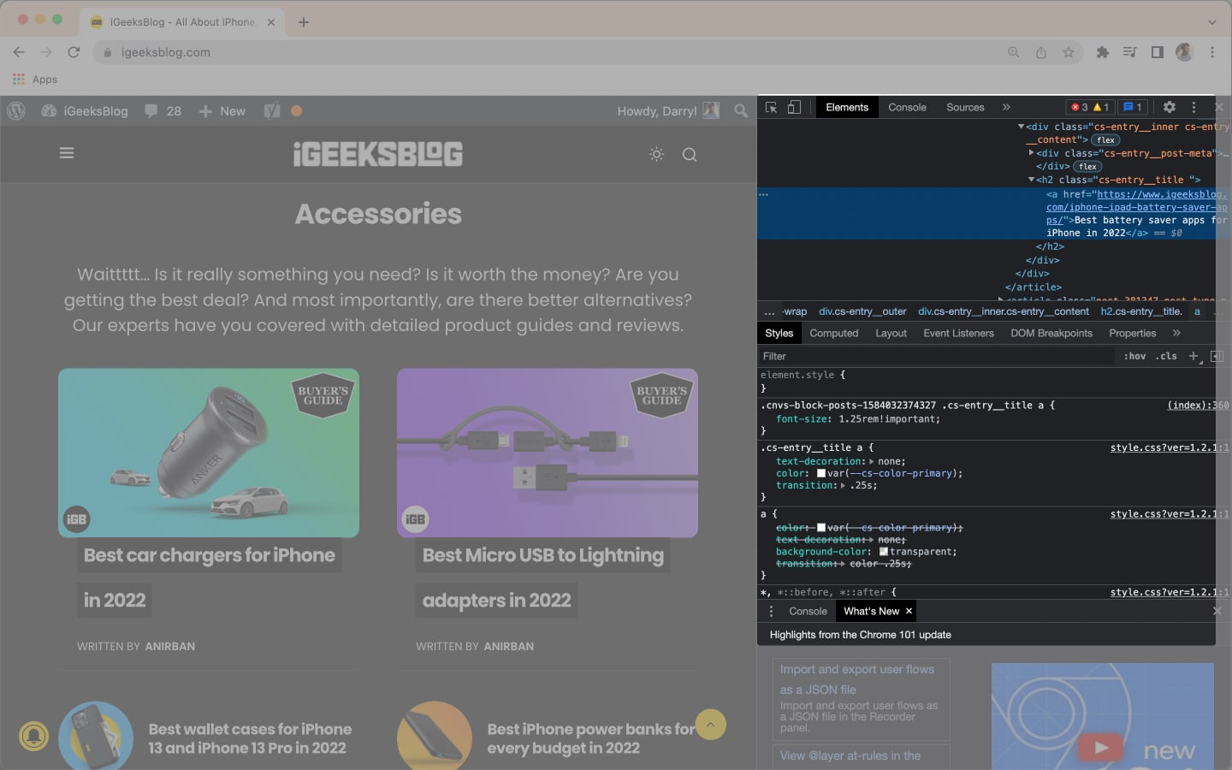The width and height of the screenshot is (1232, 770).
Task: Open the Computed sidebar tab
Action: coord(833,333)
